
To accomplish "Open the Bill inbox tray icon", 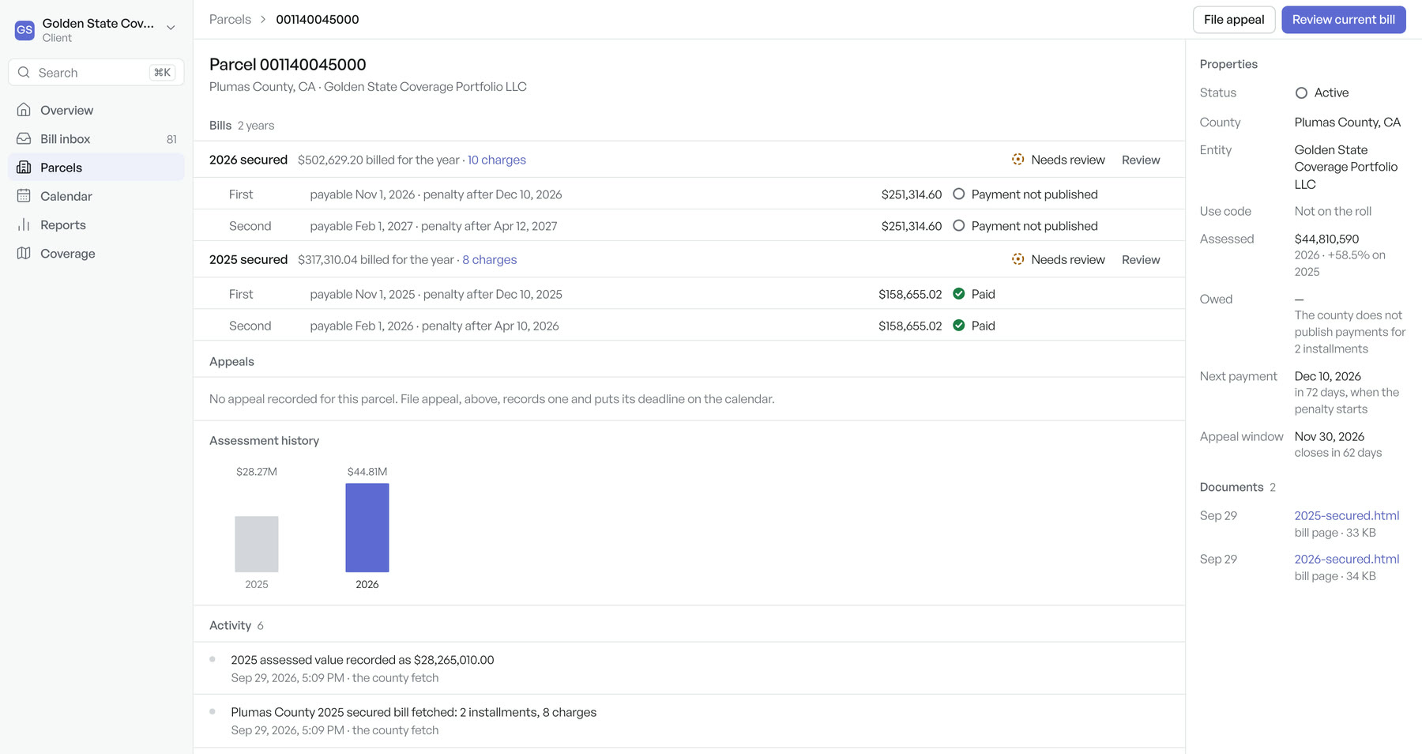I will click(x=24, y=138).
